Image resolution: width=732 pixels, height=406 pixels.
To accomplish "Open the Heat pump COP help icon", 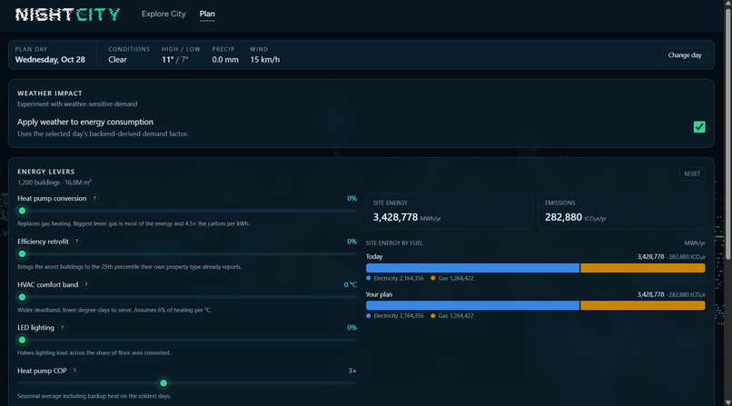I will point(74,371).
